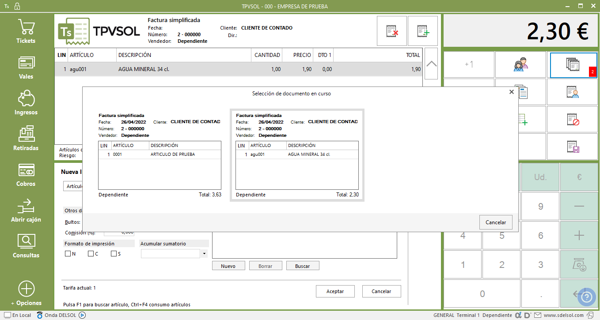Click Cancelar next to Aceptar
The height and width of the screenshot is (320, 600).
point(382,291)
